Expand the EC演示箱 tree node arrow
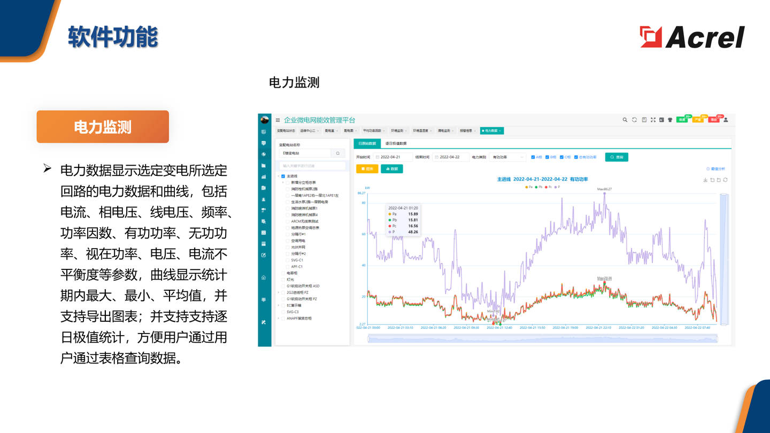The width and height of the screenshot is (770, 433). (279, 305)
